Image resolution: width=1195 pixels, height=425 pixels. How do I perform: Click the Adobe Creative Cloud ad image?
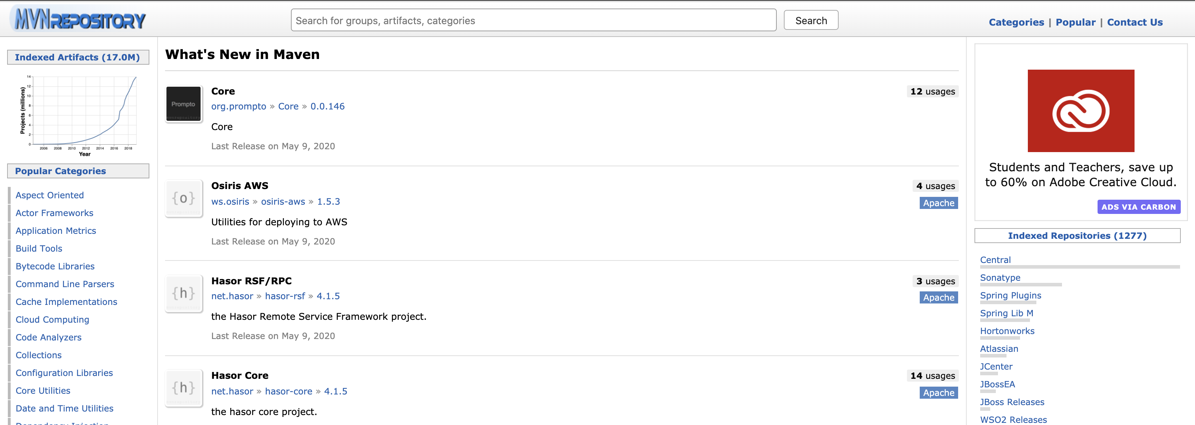pos(1080,111)
